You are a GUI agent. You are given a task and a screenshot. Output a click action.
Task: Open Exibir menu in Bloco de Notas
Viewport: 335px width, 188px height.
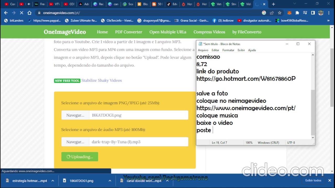pos(241,50)
